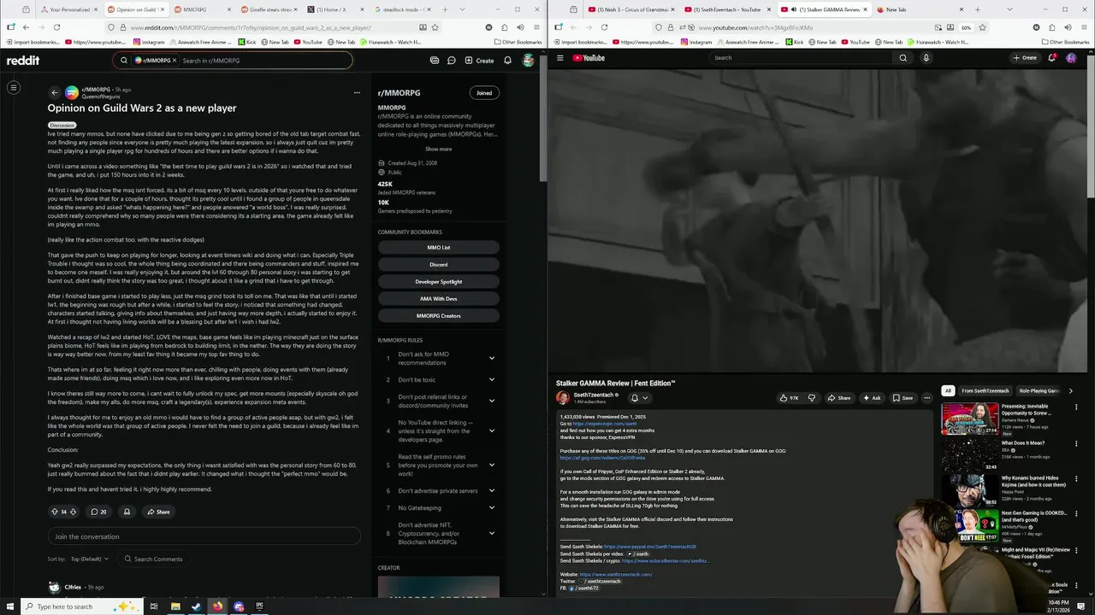The height and width of the screenshot is (615, 1095).
Task: Click the back arrow on the Reddit post
Action: 55,92
